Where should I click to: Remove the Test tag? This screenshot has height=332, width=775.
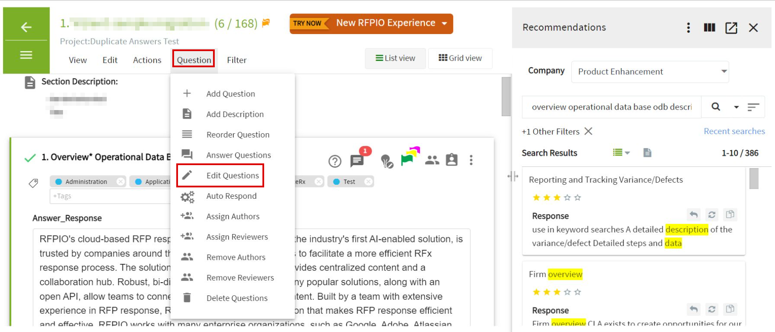(369, 181)
